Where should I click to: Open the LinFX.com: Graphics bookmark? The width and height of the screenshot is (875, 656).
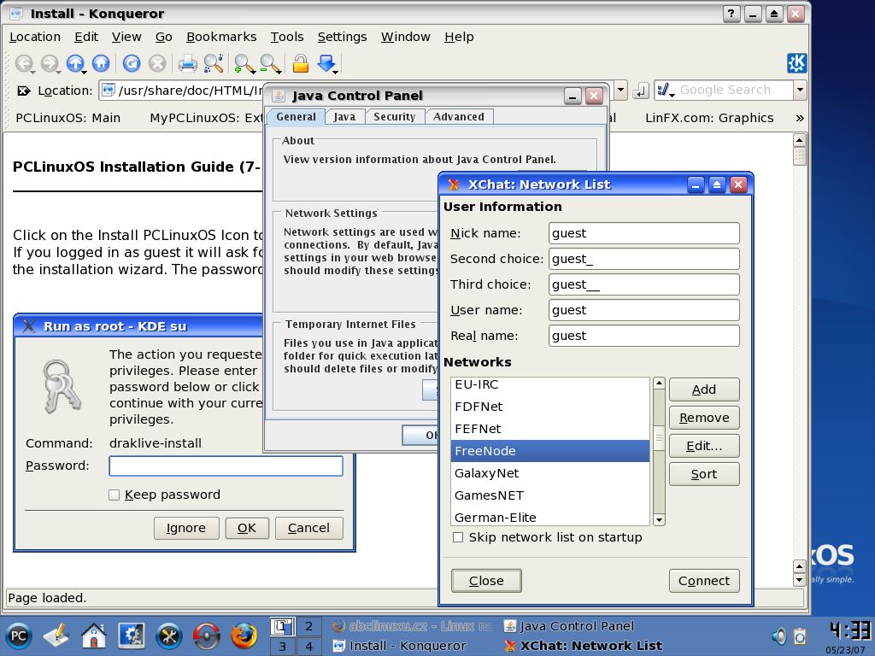pyautogui.click(x=709, y=118)
